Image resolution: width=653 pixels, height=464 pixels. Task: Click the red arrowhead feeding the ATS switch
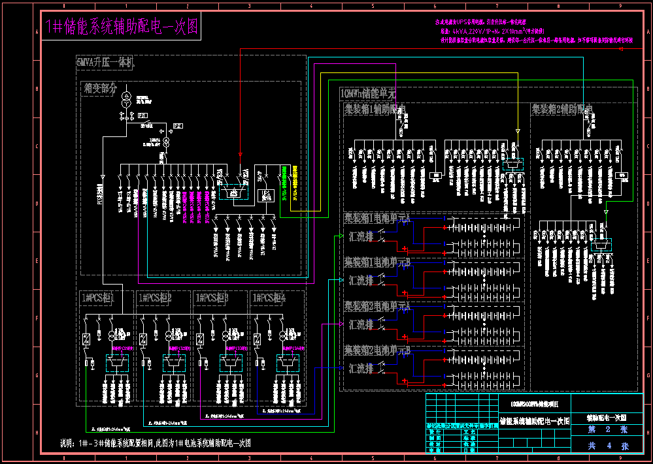tap(241, 154)
